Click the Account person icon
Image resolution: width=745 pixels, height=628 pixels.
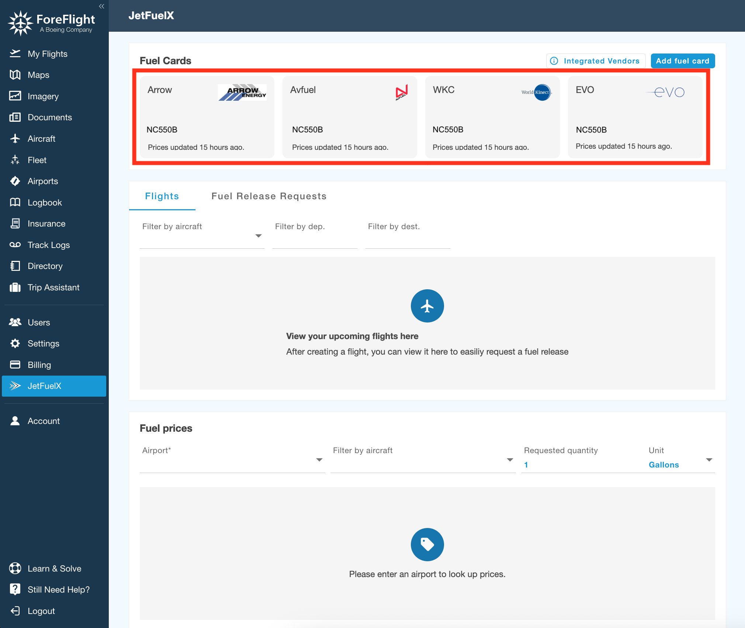(x=15, y=421)
